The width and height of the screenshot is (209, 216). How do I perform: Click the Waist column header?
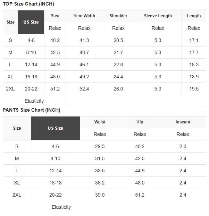(100, 122)
